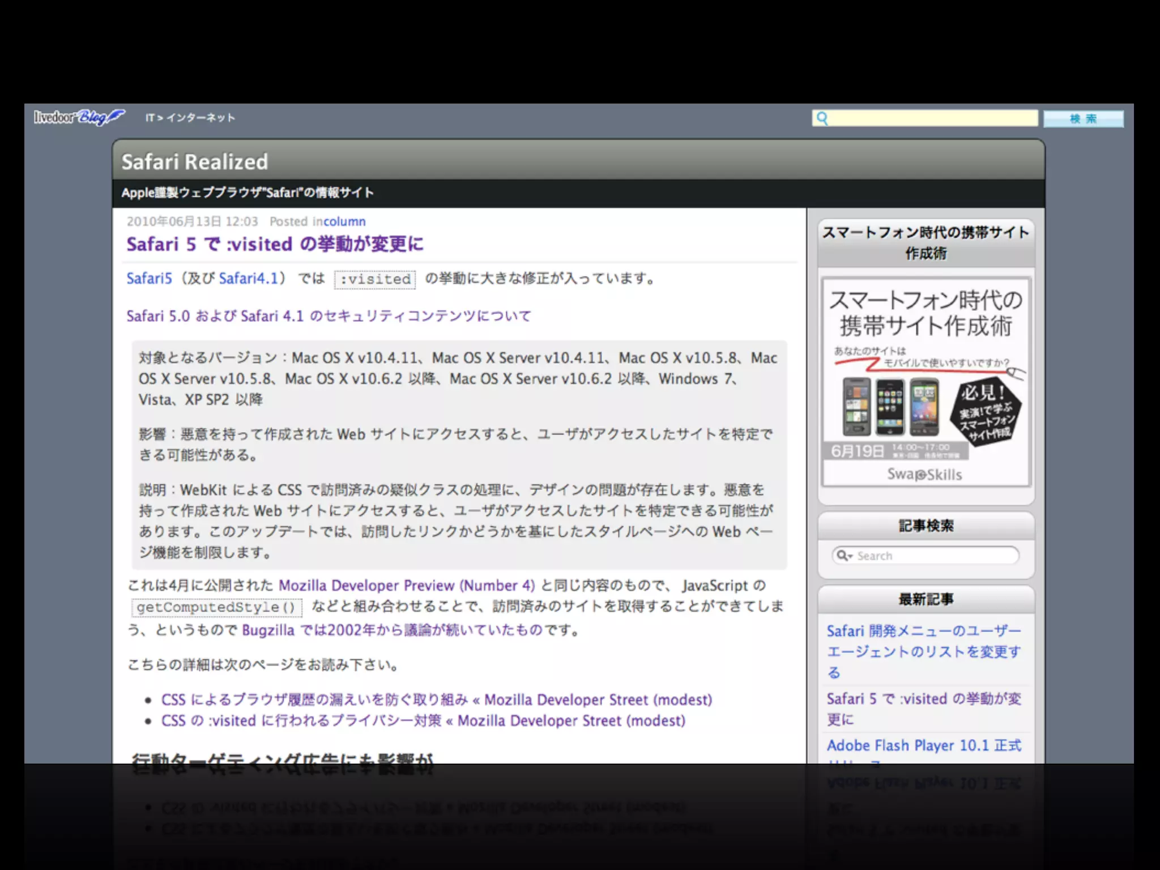Screen dimensions: 1160x870
Task: Click the livedoor Blog logo
Action: coord(79,117)
